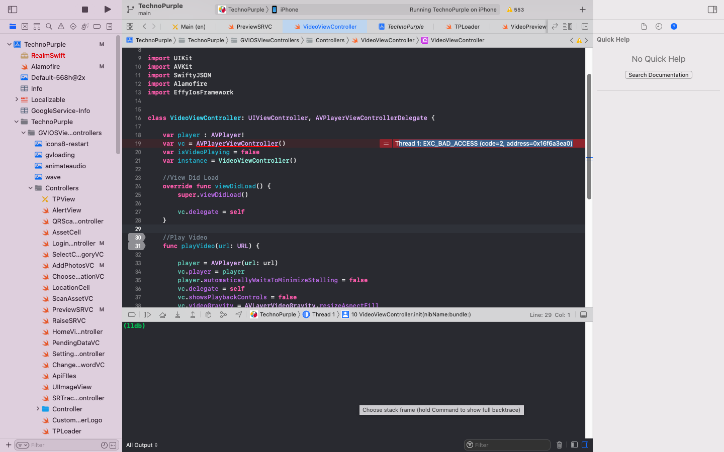Clear the console with trash icon
724x452 pixels.
click(559, 445)
